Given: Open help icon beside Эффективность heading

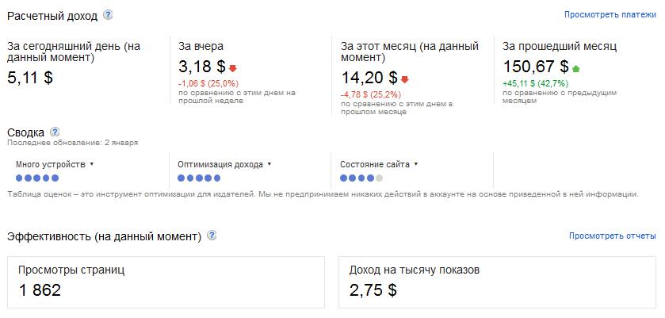Looking at the screenshot, I should (x=212, y=236).
